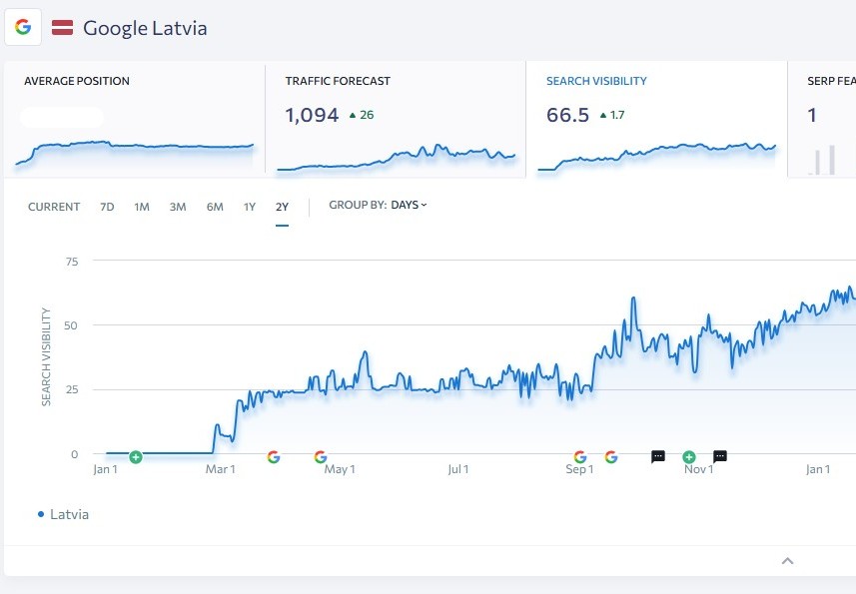
Task: Open the Traffic Forecast metric card
Action: pyautogui.click(x=395, y=120)
